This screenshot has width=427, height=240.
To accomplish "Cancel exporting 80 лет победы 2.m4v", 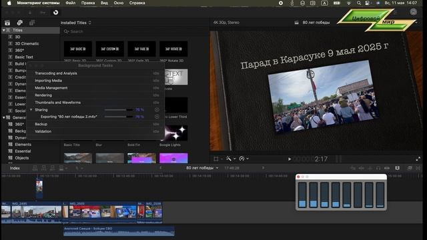I will pos(157,117).
